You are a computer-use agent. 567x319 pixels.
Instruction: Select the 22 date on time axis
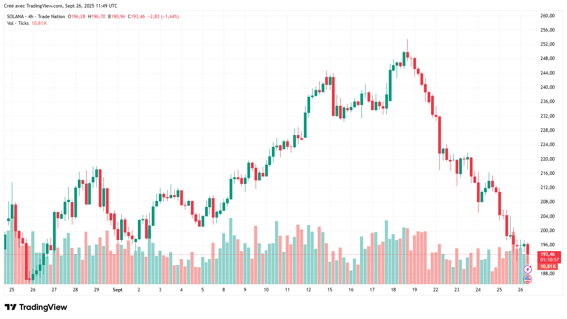pyautogui.click(x=435, y=290)
